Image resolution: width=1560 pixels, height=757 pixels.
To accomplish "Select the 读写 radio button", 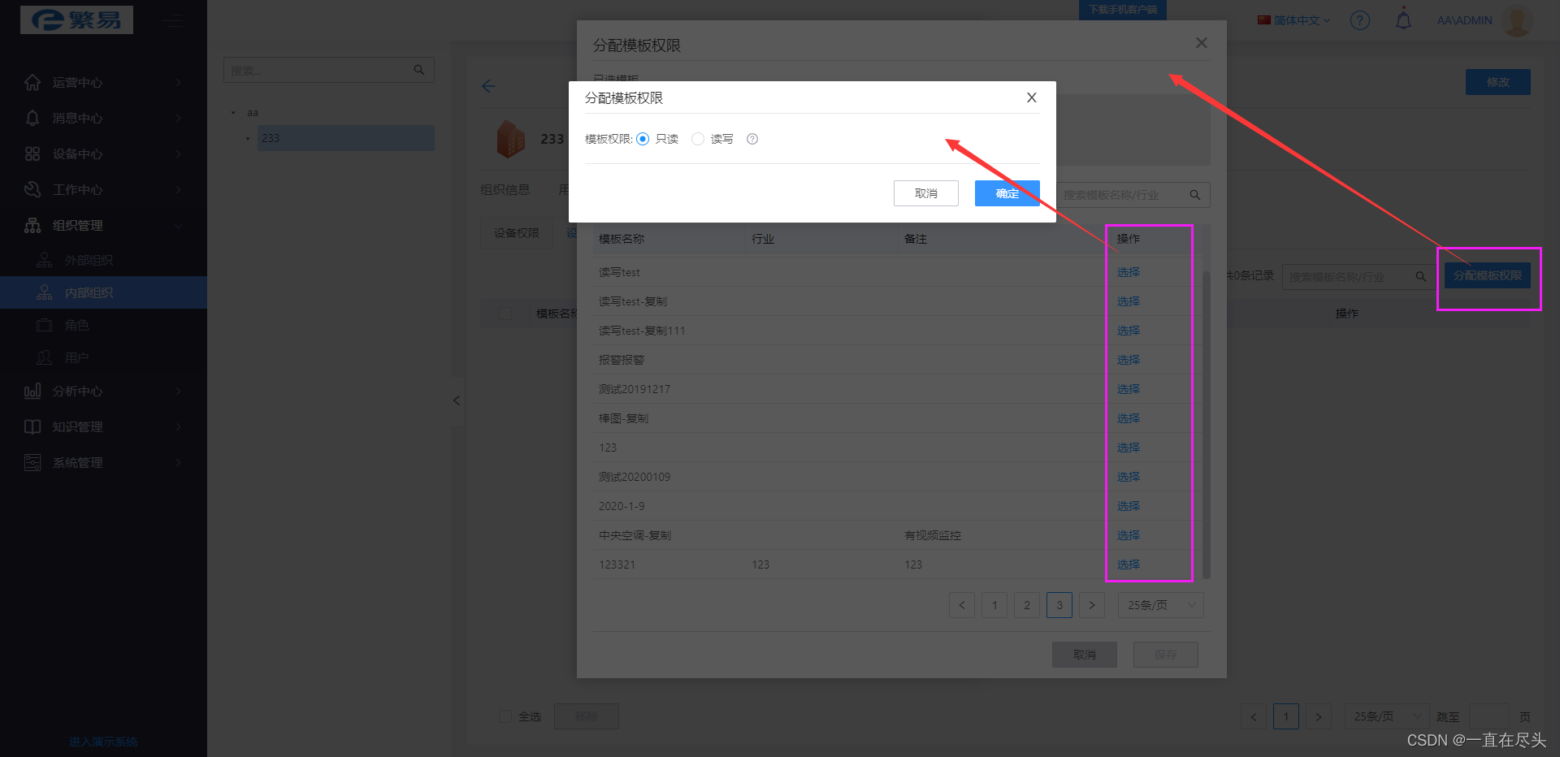I will click(698, 139).
